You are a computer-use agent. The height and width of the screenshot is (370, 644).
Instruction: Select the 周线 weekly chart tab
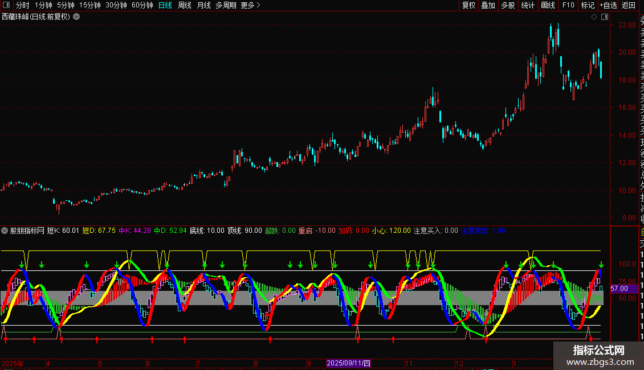click(x=185, y=5)
